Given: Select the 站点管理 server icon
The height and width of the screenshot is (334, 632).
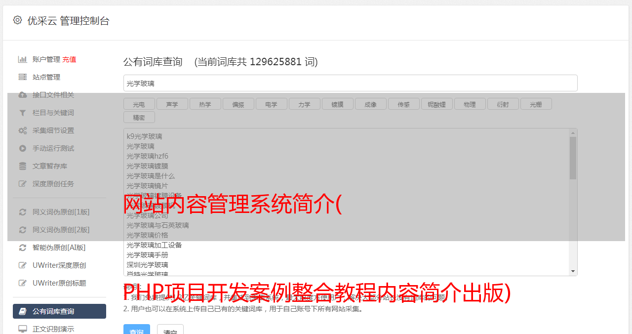Looking at the screenshot, I should [22, 77].
